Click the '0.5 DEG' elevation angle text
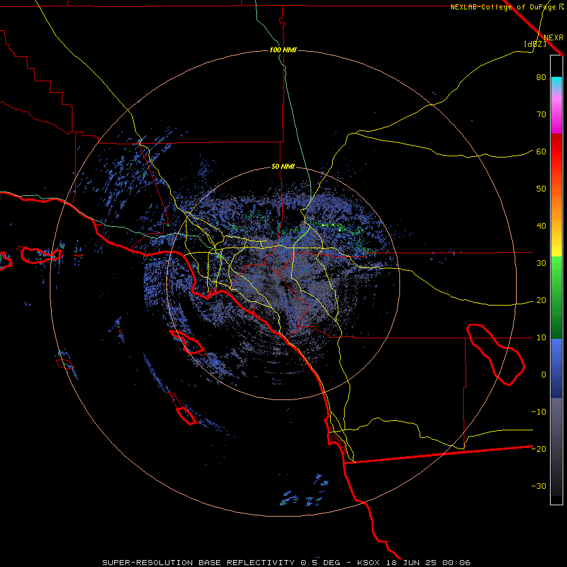This screenshot has width=567, height=567. click(x=321, y=563)
